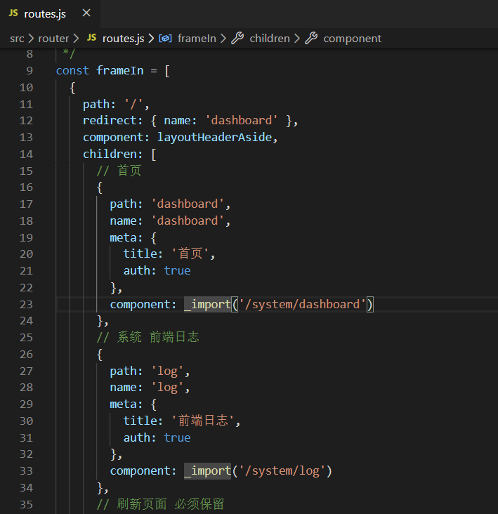Screen dimensions: 498x514
Task: Select the component breadcrumb item
Action: [352, 39]
